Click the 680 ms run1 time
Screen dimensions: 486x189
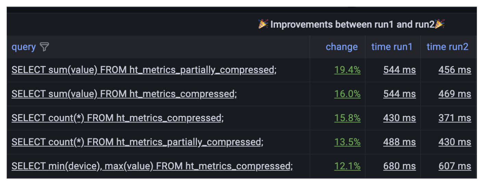pyautogui.click(x=399, y=166)
